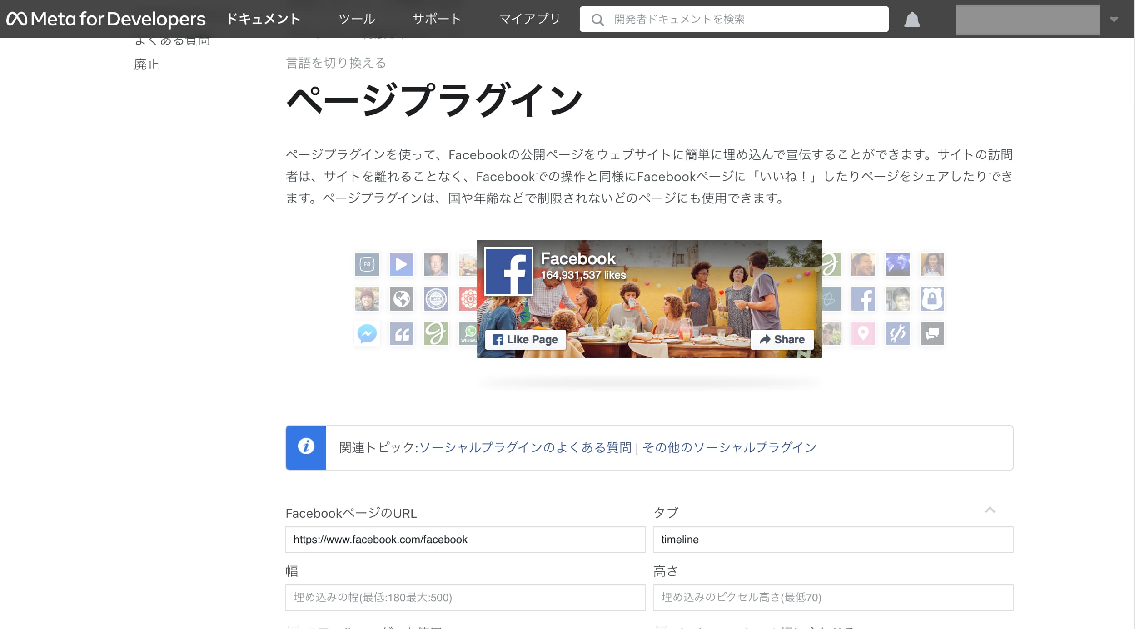Screen dimensions: 1135x629
Task: Click the round Design badge icon
Action: point(436,299)
